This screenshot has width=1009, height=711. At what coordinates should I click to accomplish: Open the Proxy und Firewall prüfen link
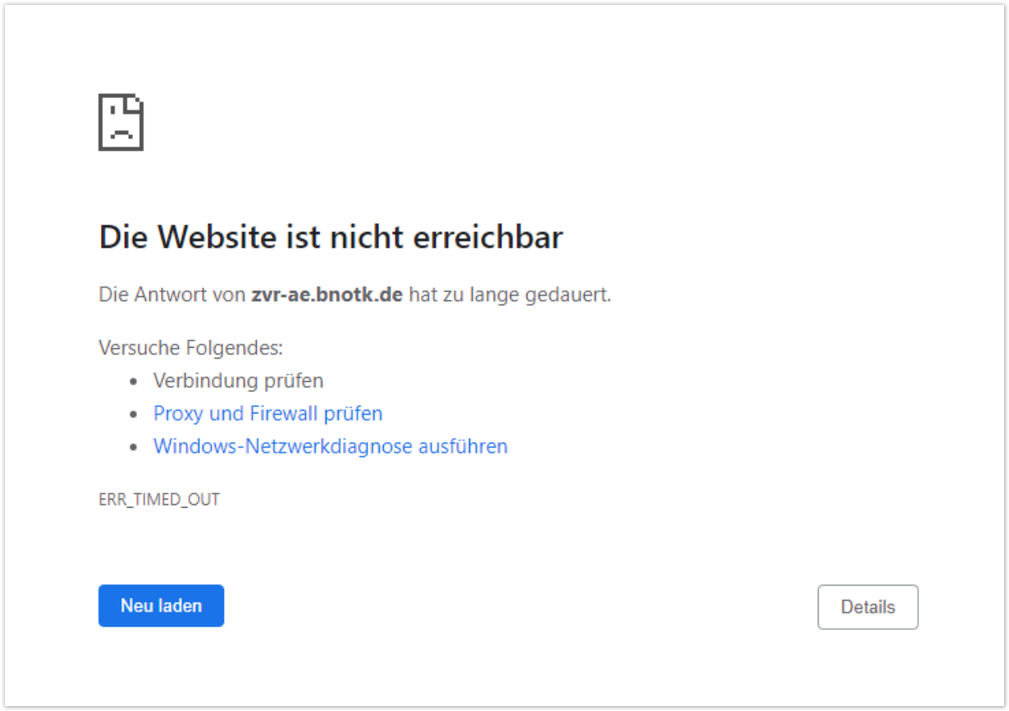pos(267,413)
